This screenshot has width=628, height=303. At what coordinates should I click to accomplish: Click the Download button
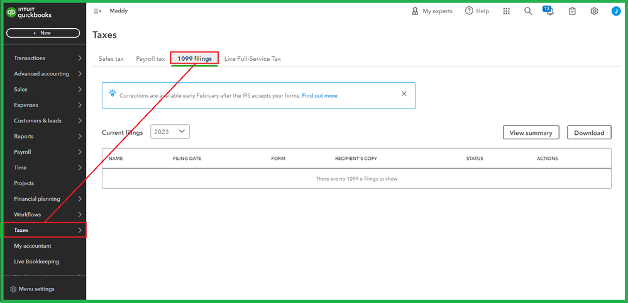(x=589, y=133)
